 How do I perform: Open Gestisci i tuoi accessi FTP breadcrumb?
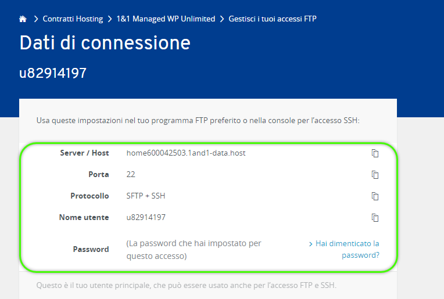(273, 19)
